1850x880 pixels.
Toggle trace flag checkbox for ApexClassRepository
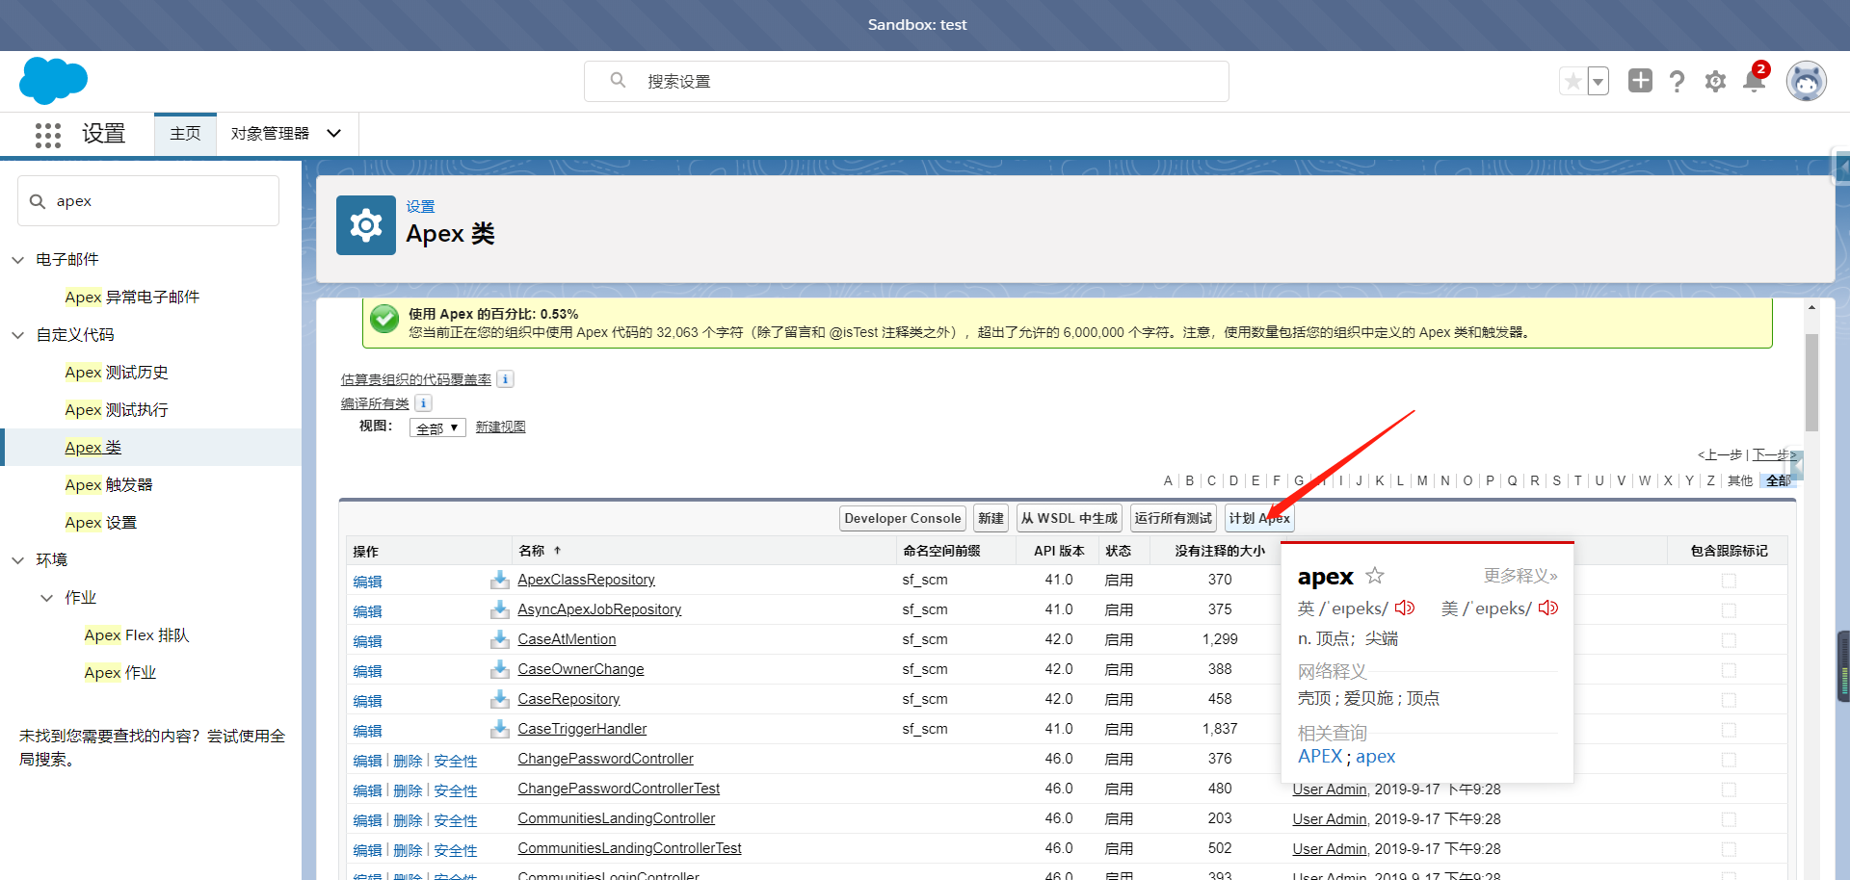[x=1729, y=581]
